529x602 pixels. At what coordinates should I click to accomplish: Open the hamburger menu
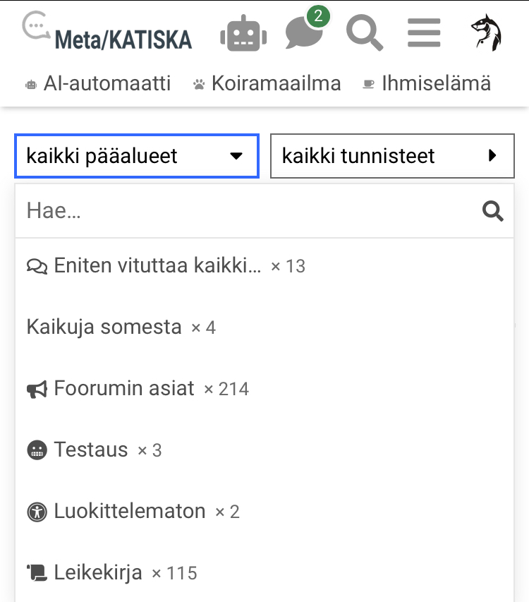(424, 34)
